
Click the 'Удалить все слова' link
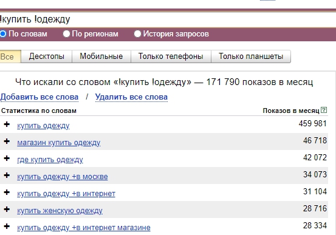[x=131, y=97]
